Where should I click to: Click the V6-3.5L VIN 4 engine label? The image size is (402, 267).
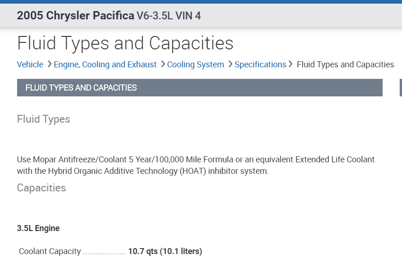click(x=169, y=16)
